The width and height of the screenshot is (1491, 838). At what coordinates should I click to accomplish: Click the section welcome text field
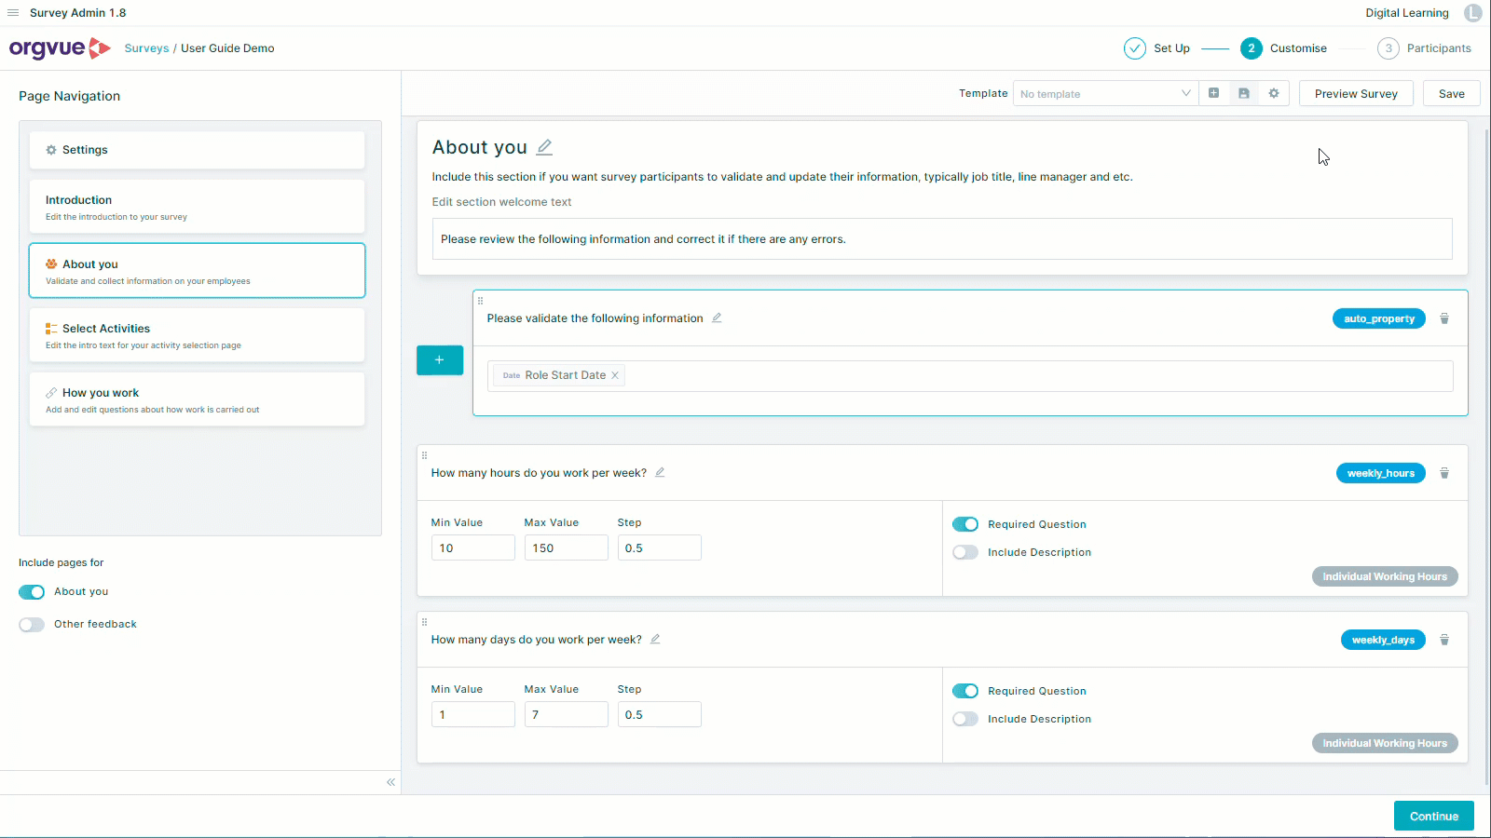(x=942, y=239)
